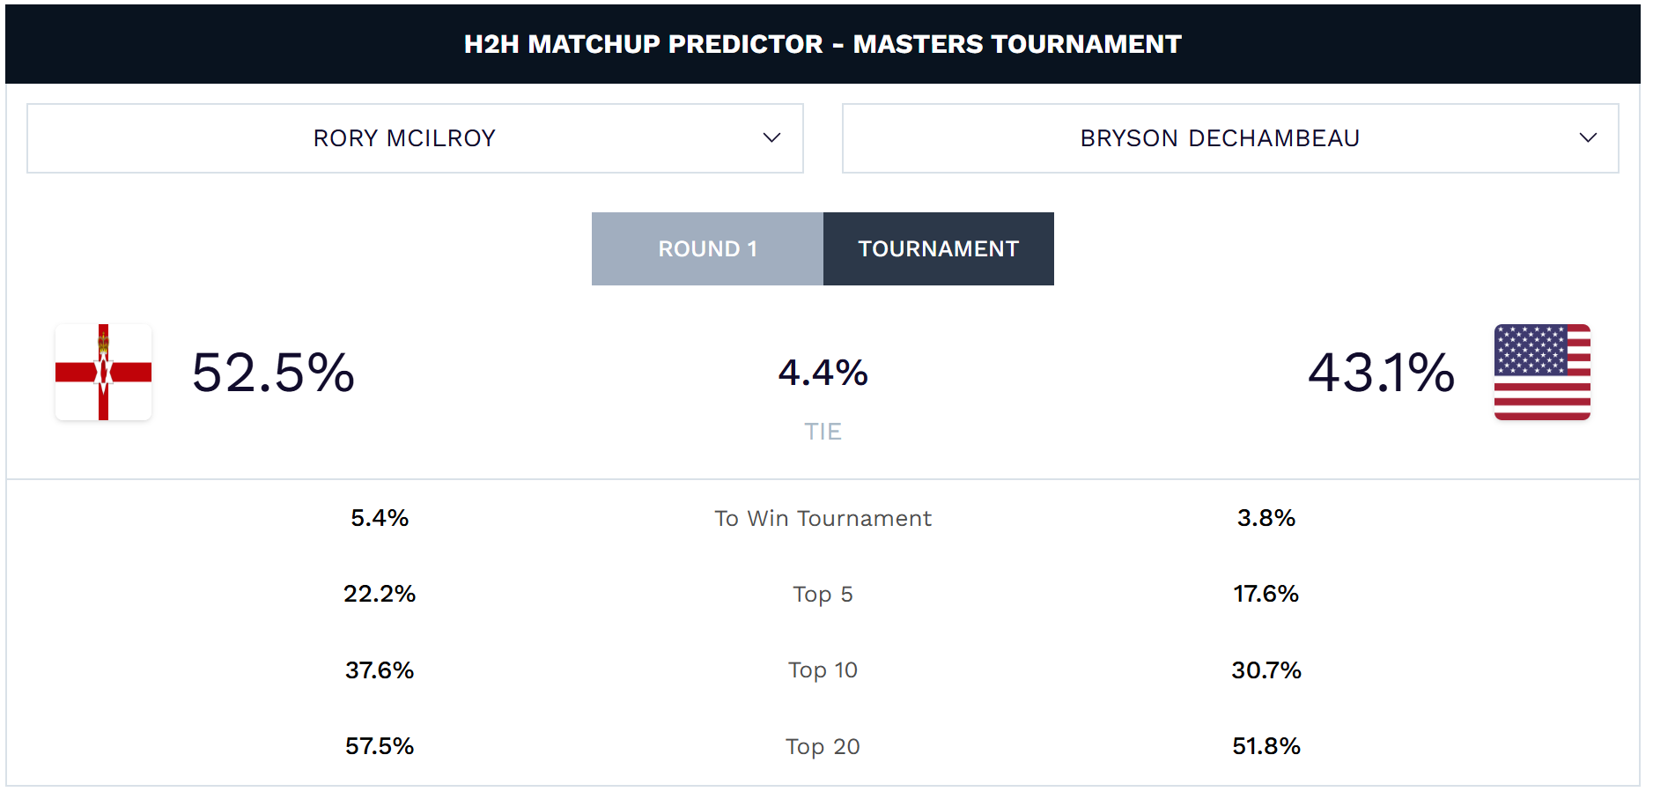Screen dimensions: 1653x799
Task: Click the To Win Tournament row label
Action: click(823, 519)
